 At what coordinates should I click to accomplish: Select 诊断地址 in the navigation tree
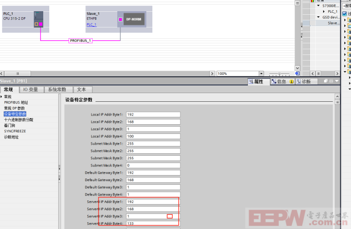pos(11,137)
